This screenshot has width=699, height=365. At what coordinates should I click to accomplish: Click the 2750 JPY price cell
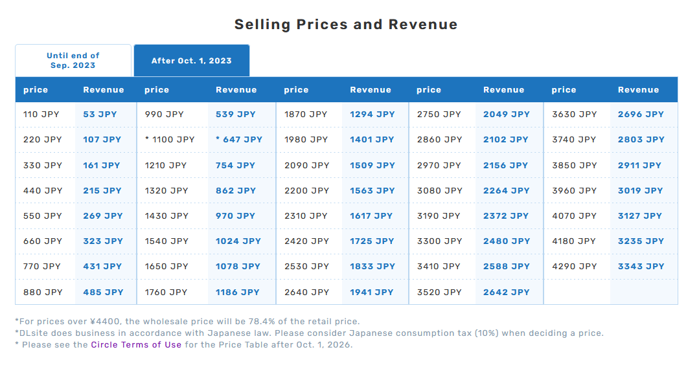tap(439, 115)
